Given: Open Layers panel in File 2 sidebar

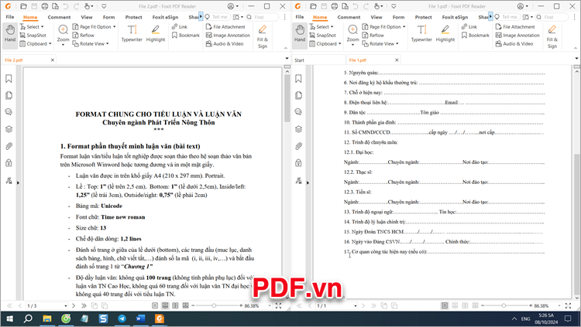Looking at the screenshot, I should 9,129.
